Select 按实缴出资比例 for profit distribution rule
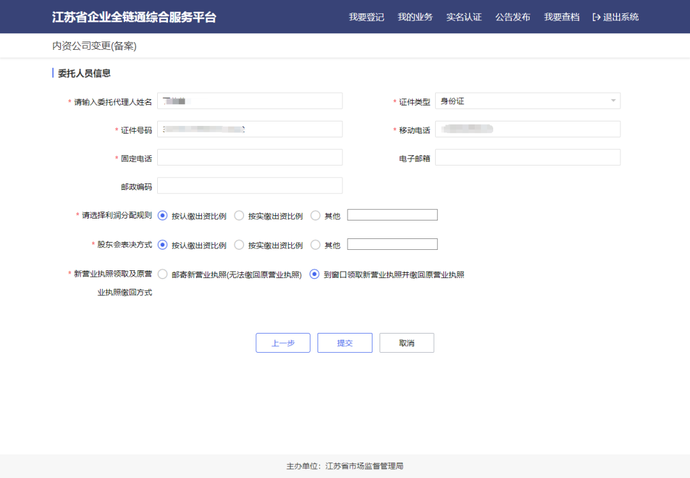This screenshot has height=478, width=690. tap(239, 215)
